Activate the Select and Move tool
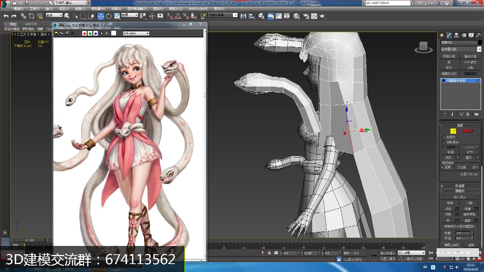The width and height of the screenshot is (484, 272). click(x=101, y=16)
